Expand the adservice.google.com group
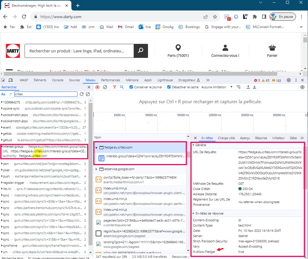This screenshot has height=259, width=308. (x=96, y=169)
